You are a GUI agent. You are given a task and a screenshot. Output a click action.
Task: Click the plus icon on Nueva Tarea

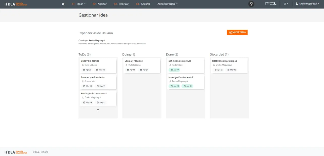(x=231, y=32)
